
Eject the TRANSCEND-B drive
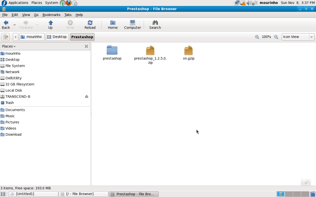(x=87, y=97)
